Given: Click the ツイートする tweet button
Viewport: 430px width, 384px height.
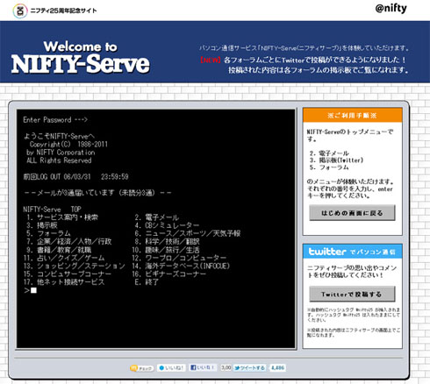Looking at the screenshot, I should point(249,368).
